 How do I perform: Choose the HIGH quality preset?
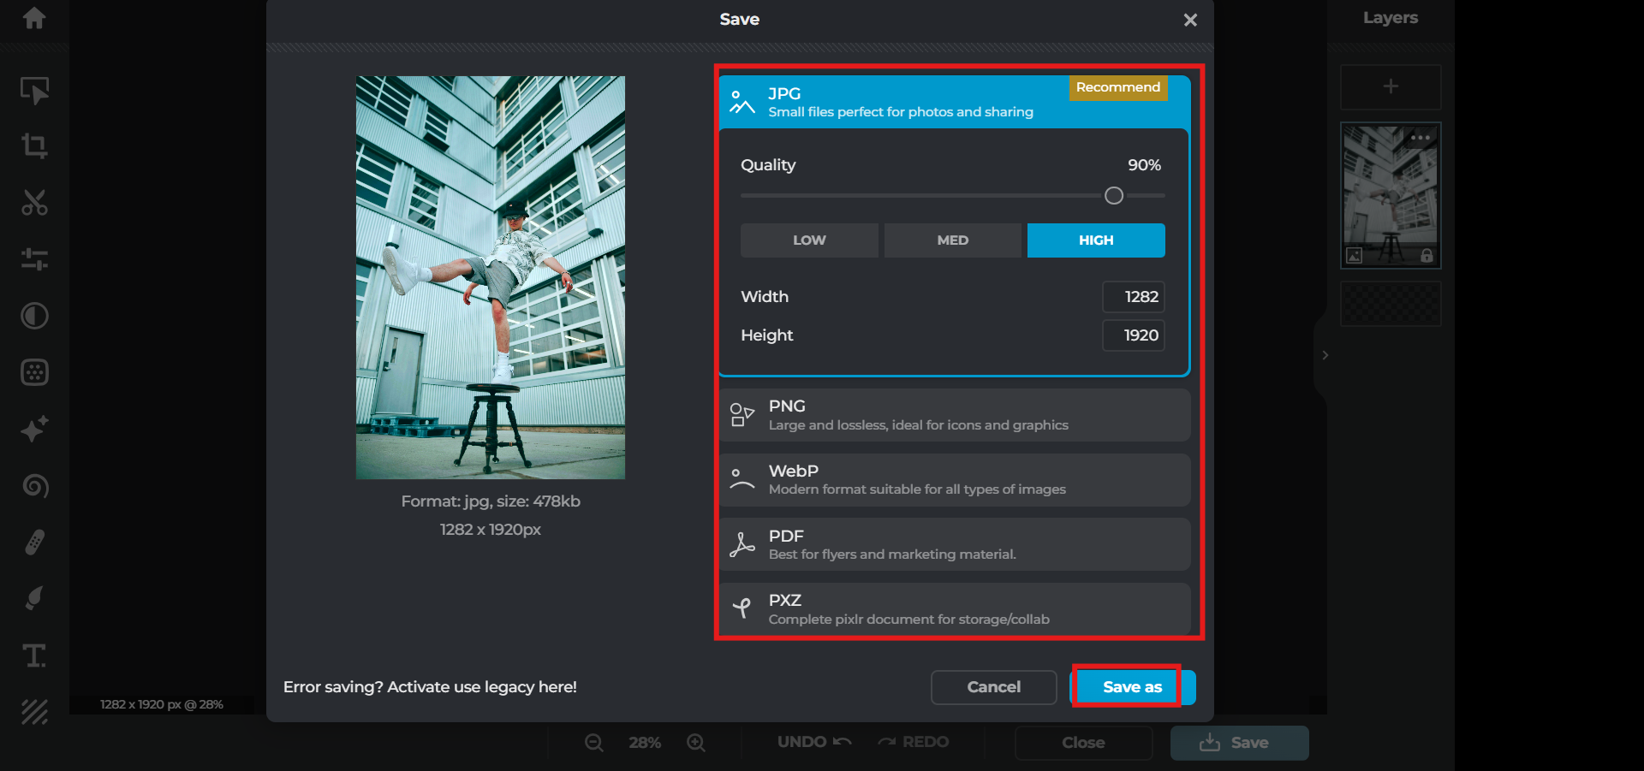coord(1096,240)
